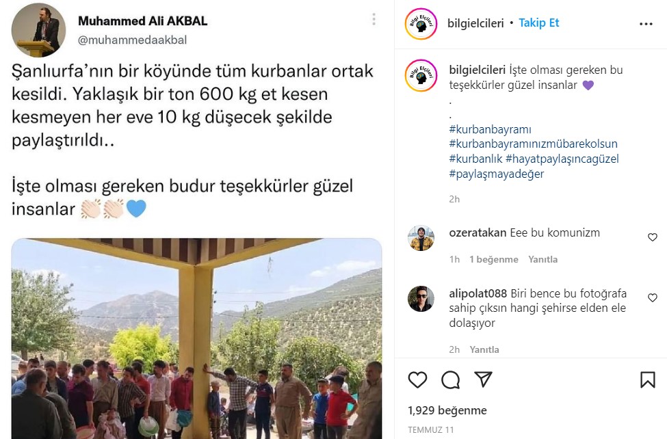Open the #hayatpaylaşıncagüzel hashtag
667x439 pixels.
(562, 159)
